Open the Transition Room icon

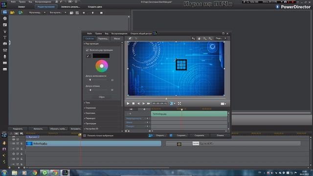pos(5,44)
